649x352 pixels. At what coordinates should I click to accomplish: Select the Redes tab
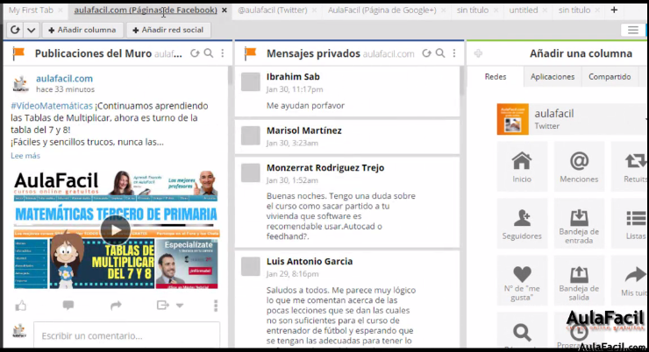496,77
